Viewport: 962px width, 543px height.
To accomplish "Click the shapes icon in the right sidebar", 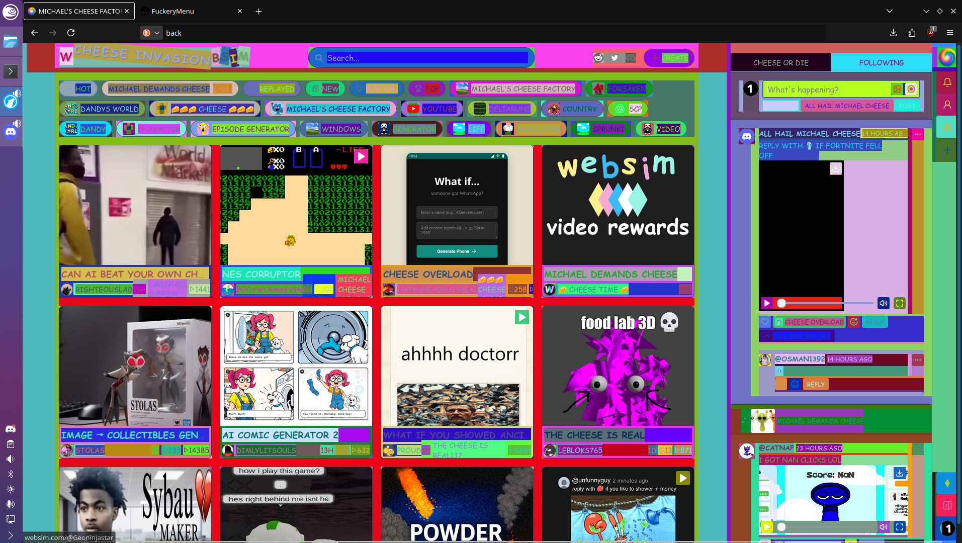I will coord(947,127).
